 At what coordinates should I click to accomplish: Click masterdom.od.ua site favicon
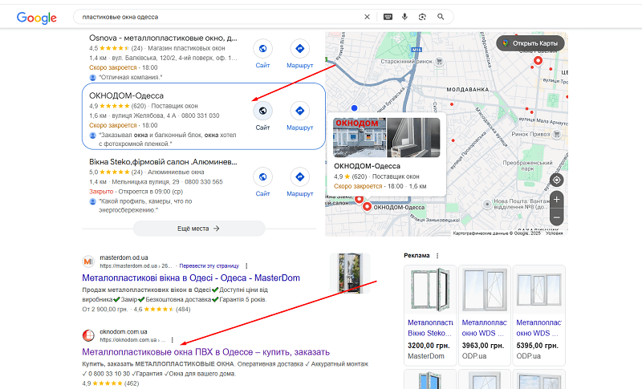[x=88, y=261]
